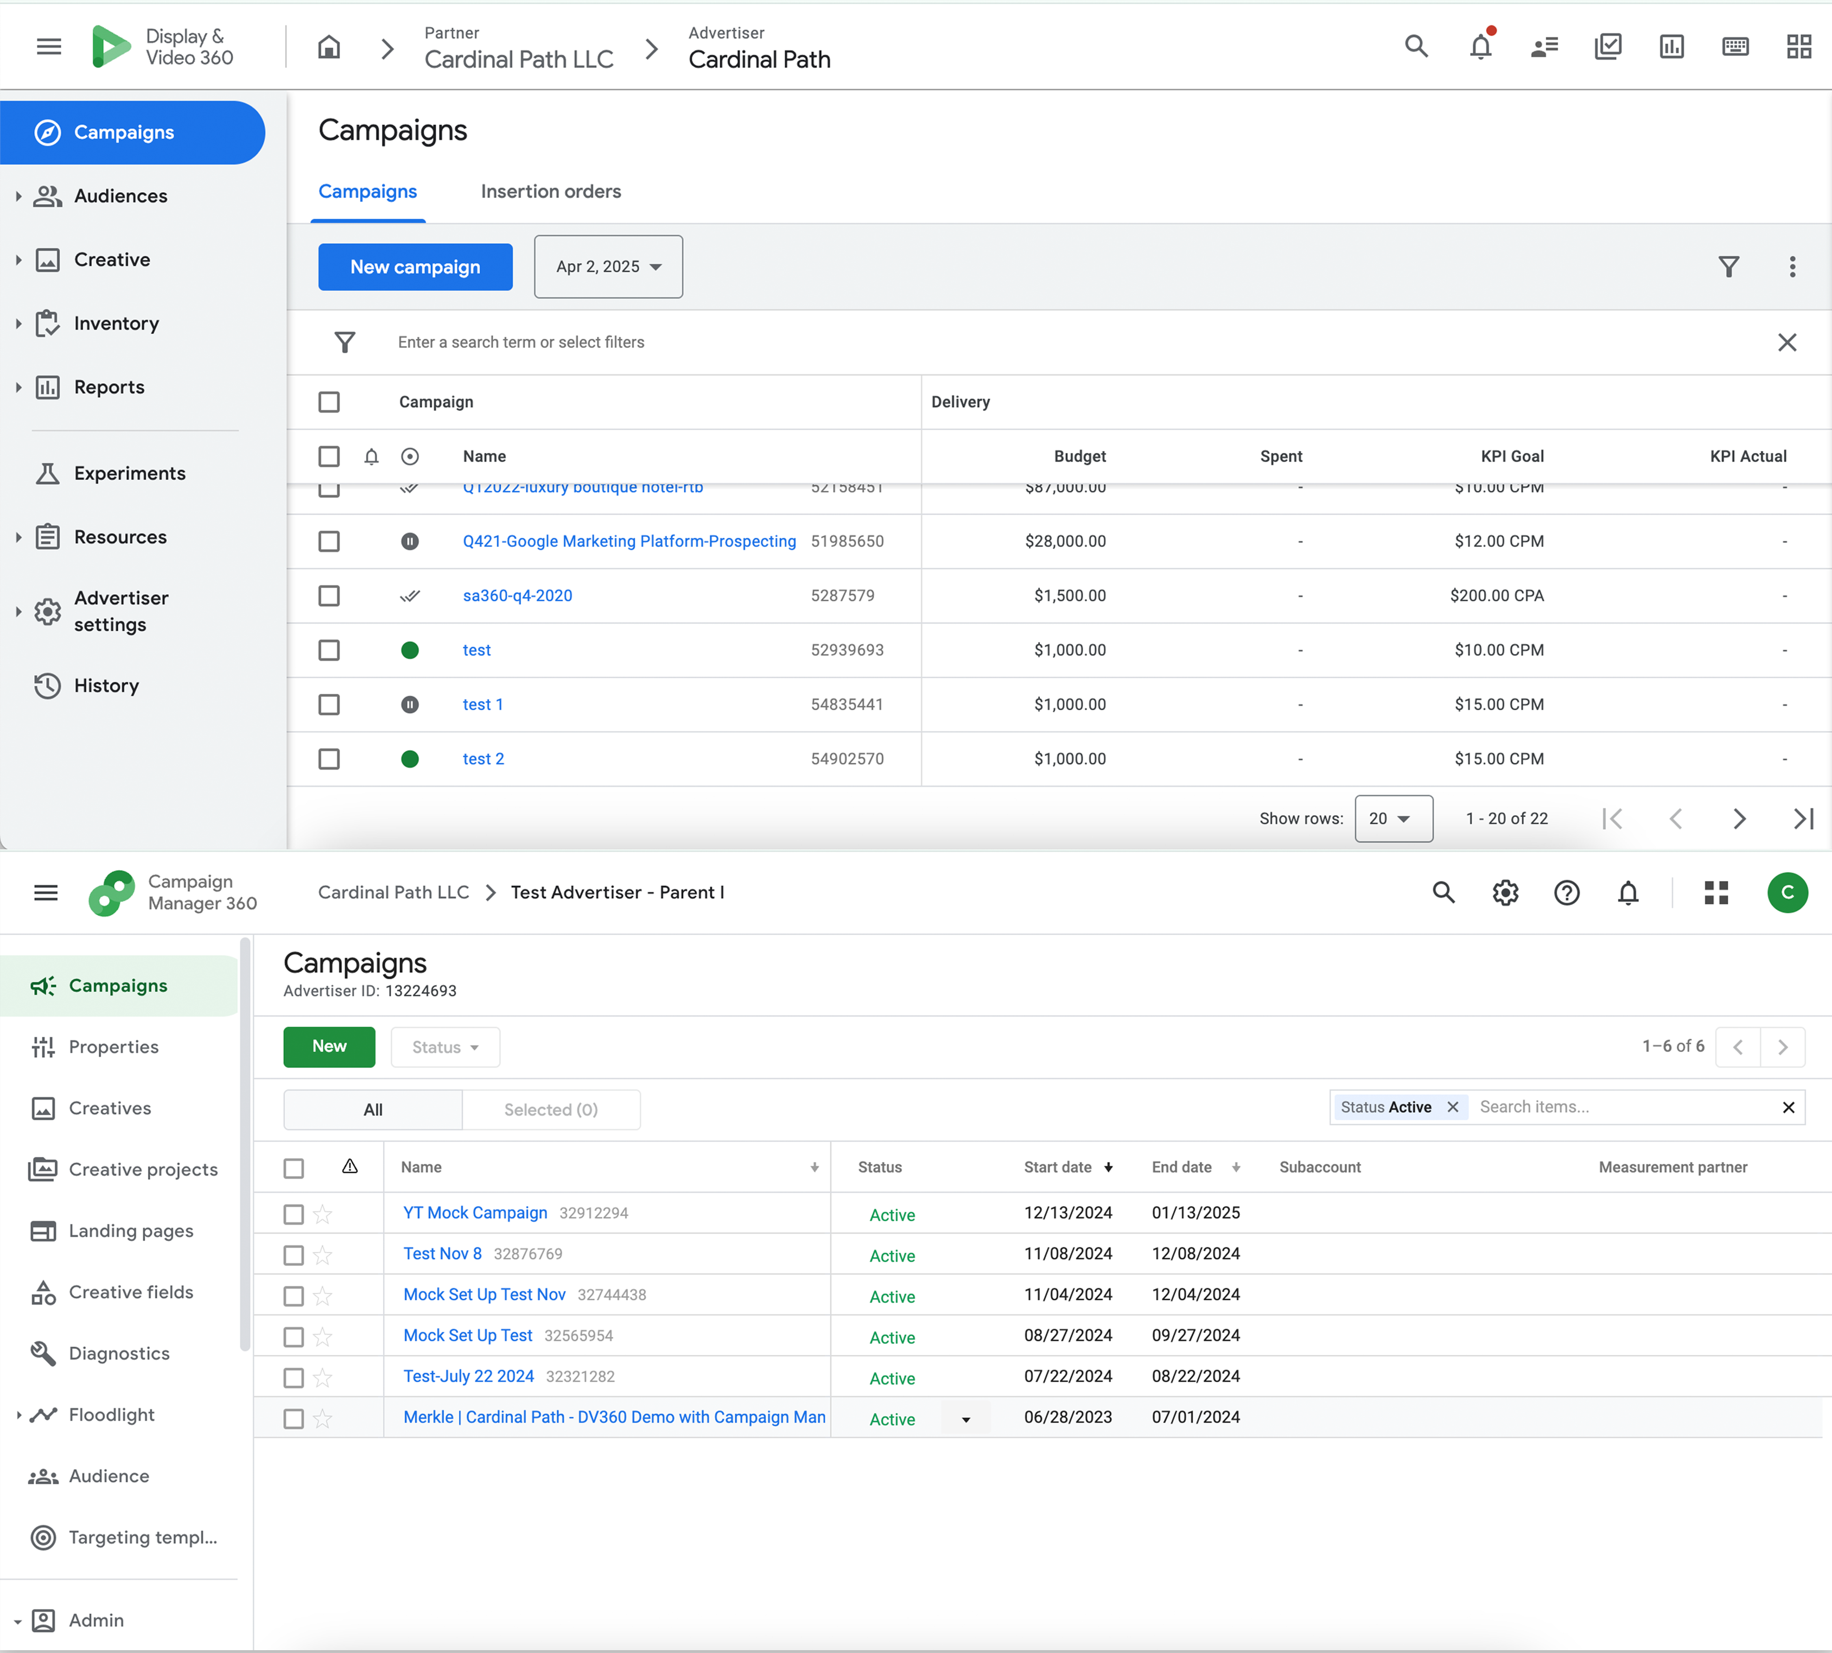1832x1653 pixels.
Task: Click the New campaign button
Action: coord(415,267)
